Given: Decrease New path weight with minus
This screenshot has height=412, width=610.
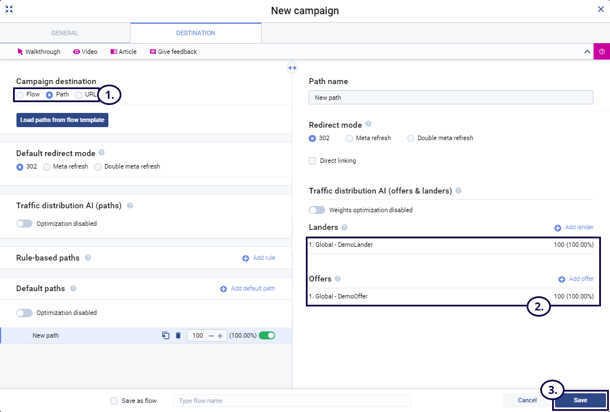Looking at the screenshot, I should 211,335.
